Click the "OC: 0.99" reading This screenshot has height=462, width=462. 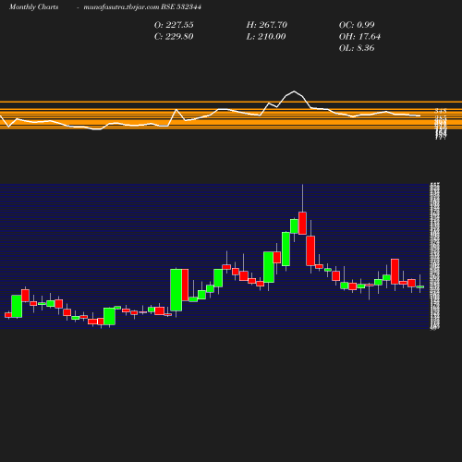click(357, 25)
